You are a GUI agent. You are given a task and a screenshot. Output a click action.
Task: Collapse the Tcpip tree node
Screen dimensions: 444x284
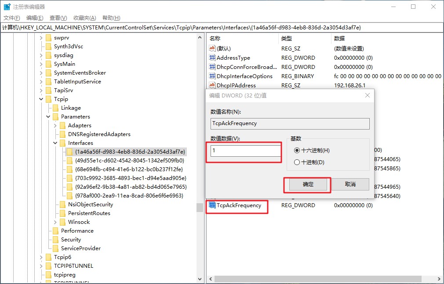pyautogui.click(x=40, y=99)
